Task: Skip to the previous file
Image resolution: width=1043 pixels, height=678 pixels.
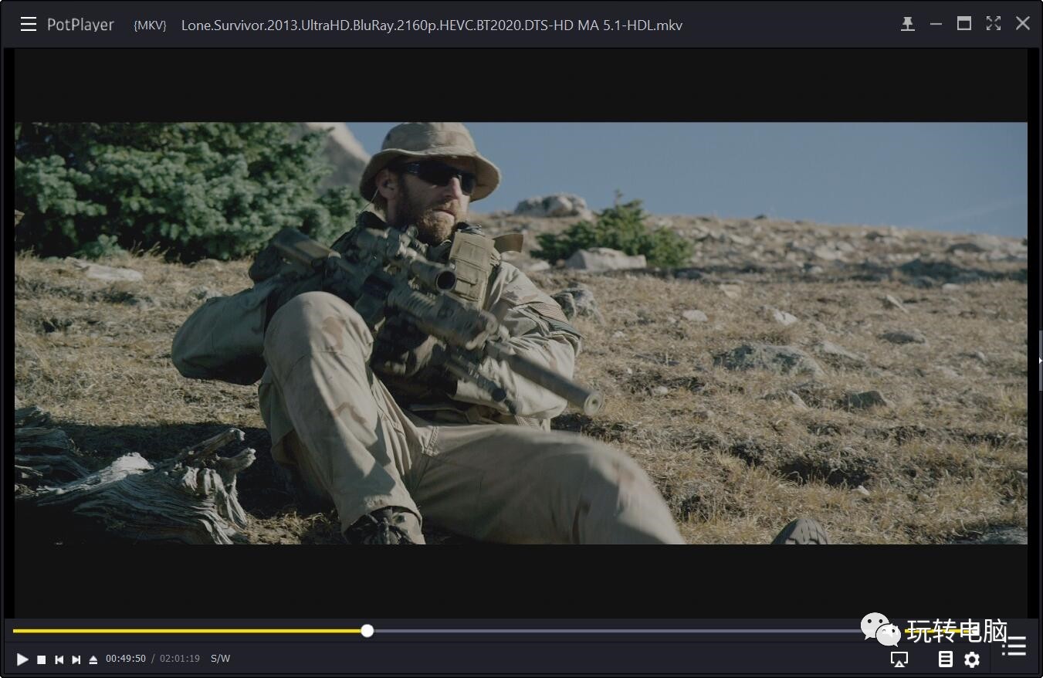Action: click(x=59, y=659)
